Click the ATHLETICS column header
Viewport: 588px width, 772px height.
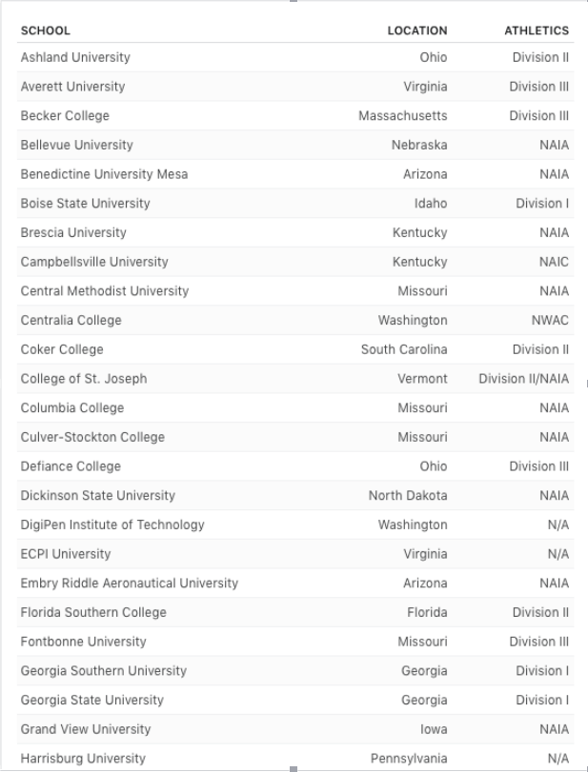537,30
